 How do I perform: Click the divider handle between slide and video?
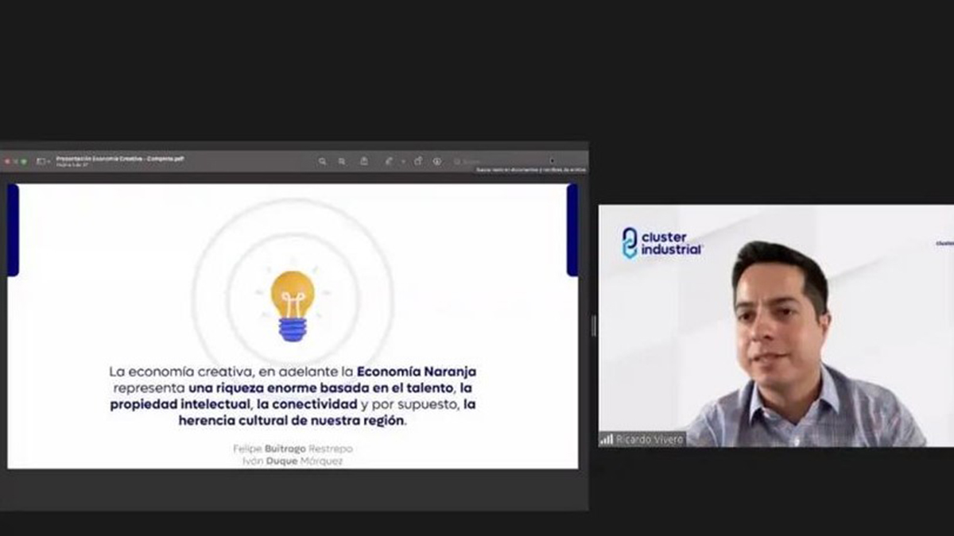(594, 326)
